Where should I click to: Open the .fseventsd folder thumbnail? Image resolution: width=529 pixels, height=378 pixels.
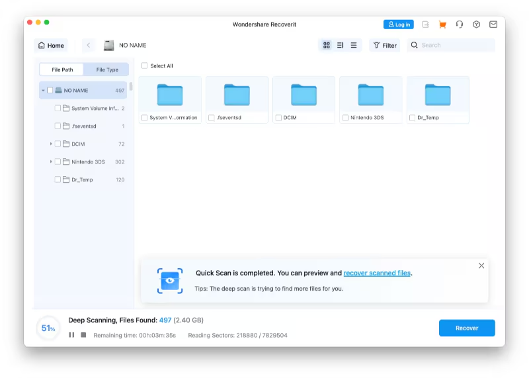pos(237,95)
